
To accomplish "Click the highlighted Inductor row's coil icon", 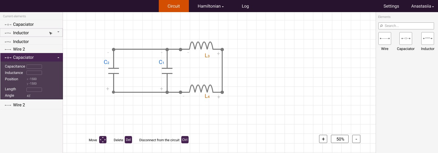I will coord(8,33).
